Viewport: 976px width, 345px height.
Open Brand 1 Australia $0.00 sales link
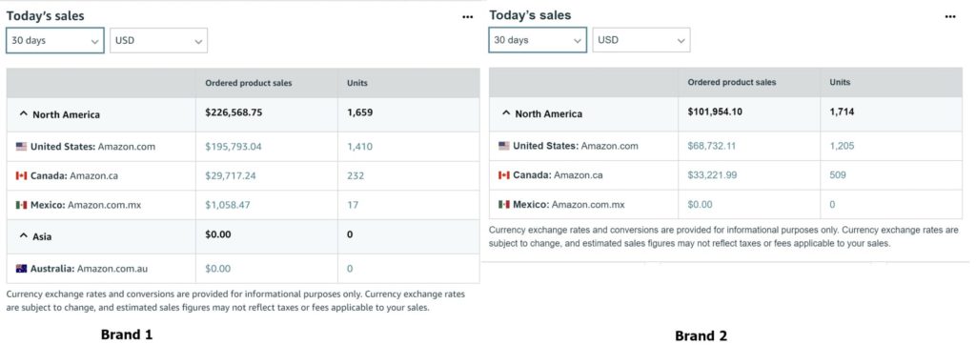coord(218,269)
